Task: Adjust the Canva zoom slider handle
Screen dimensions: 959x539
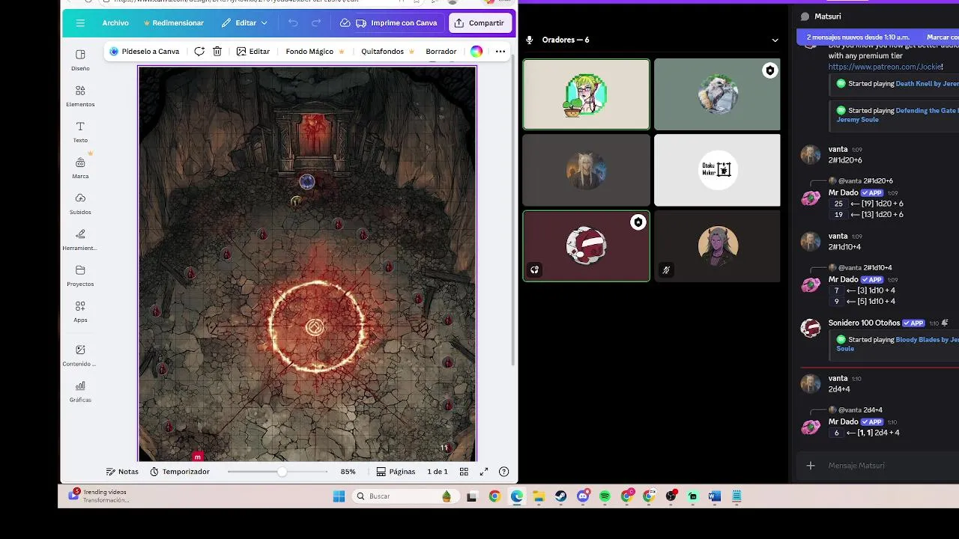Action: click(x=282, y=472)
